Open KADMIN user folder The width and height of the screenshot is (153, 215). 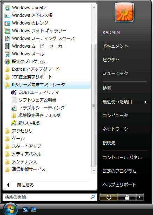pyautogui.click(x=111, y=33)
